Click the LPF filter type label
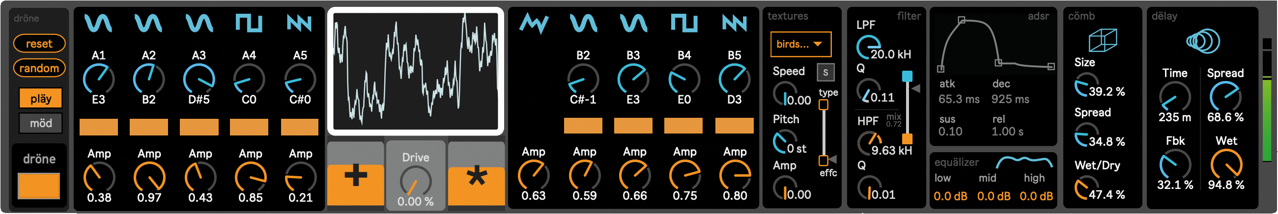 point(866,25)
